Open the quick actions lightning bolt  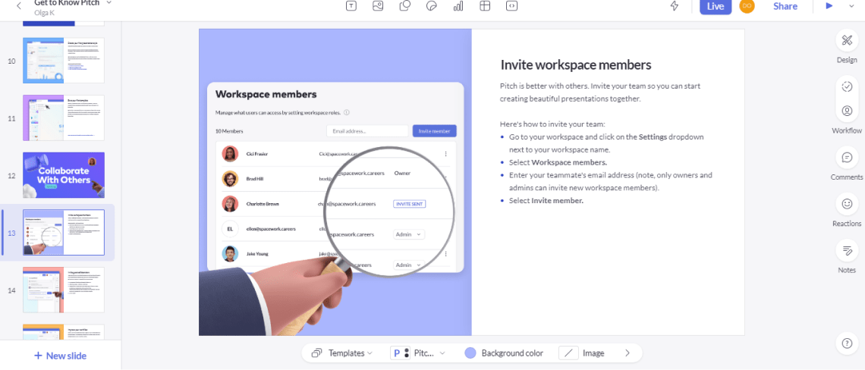click(674, 6)
